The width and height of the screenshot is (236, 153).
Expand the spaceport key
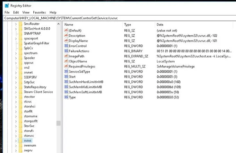(16, 38)
